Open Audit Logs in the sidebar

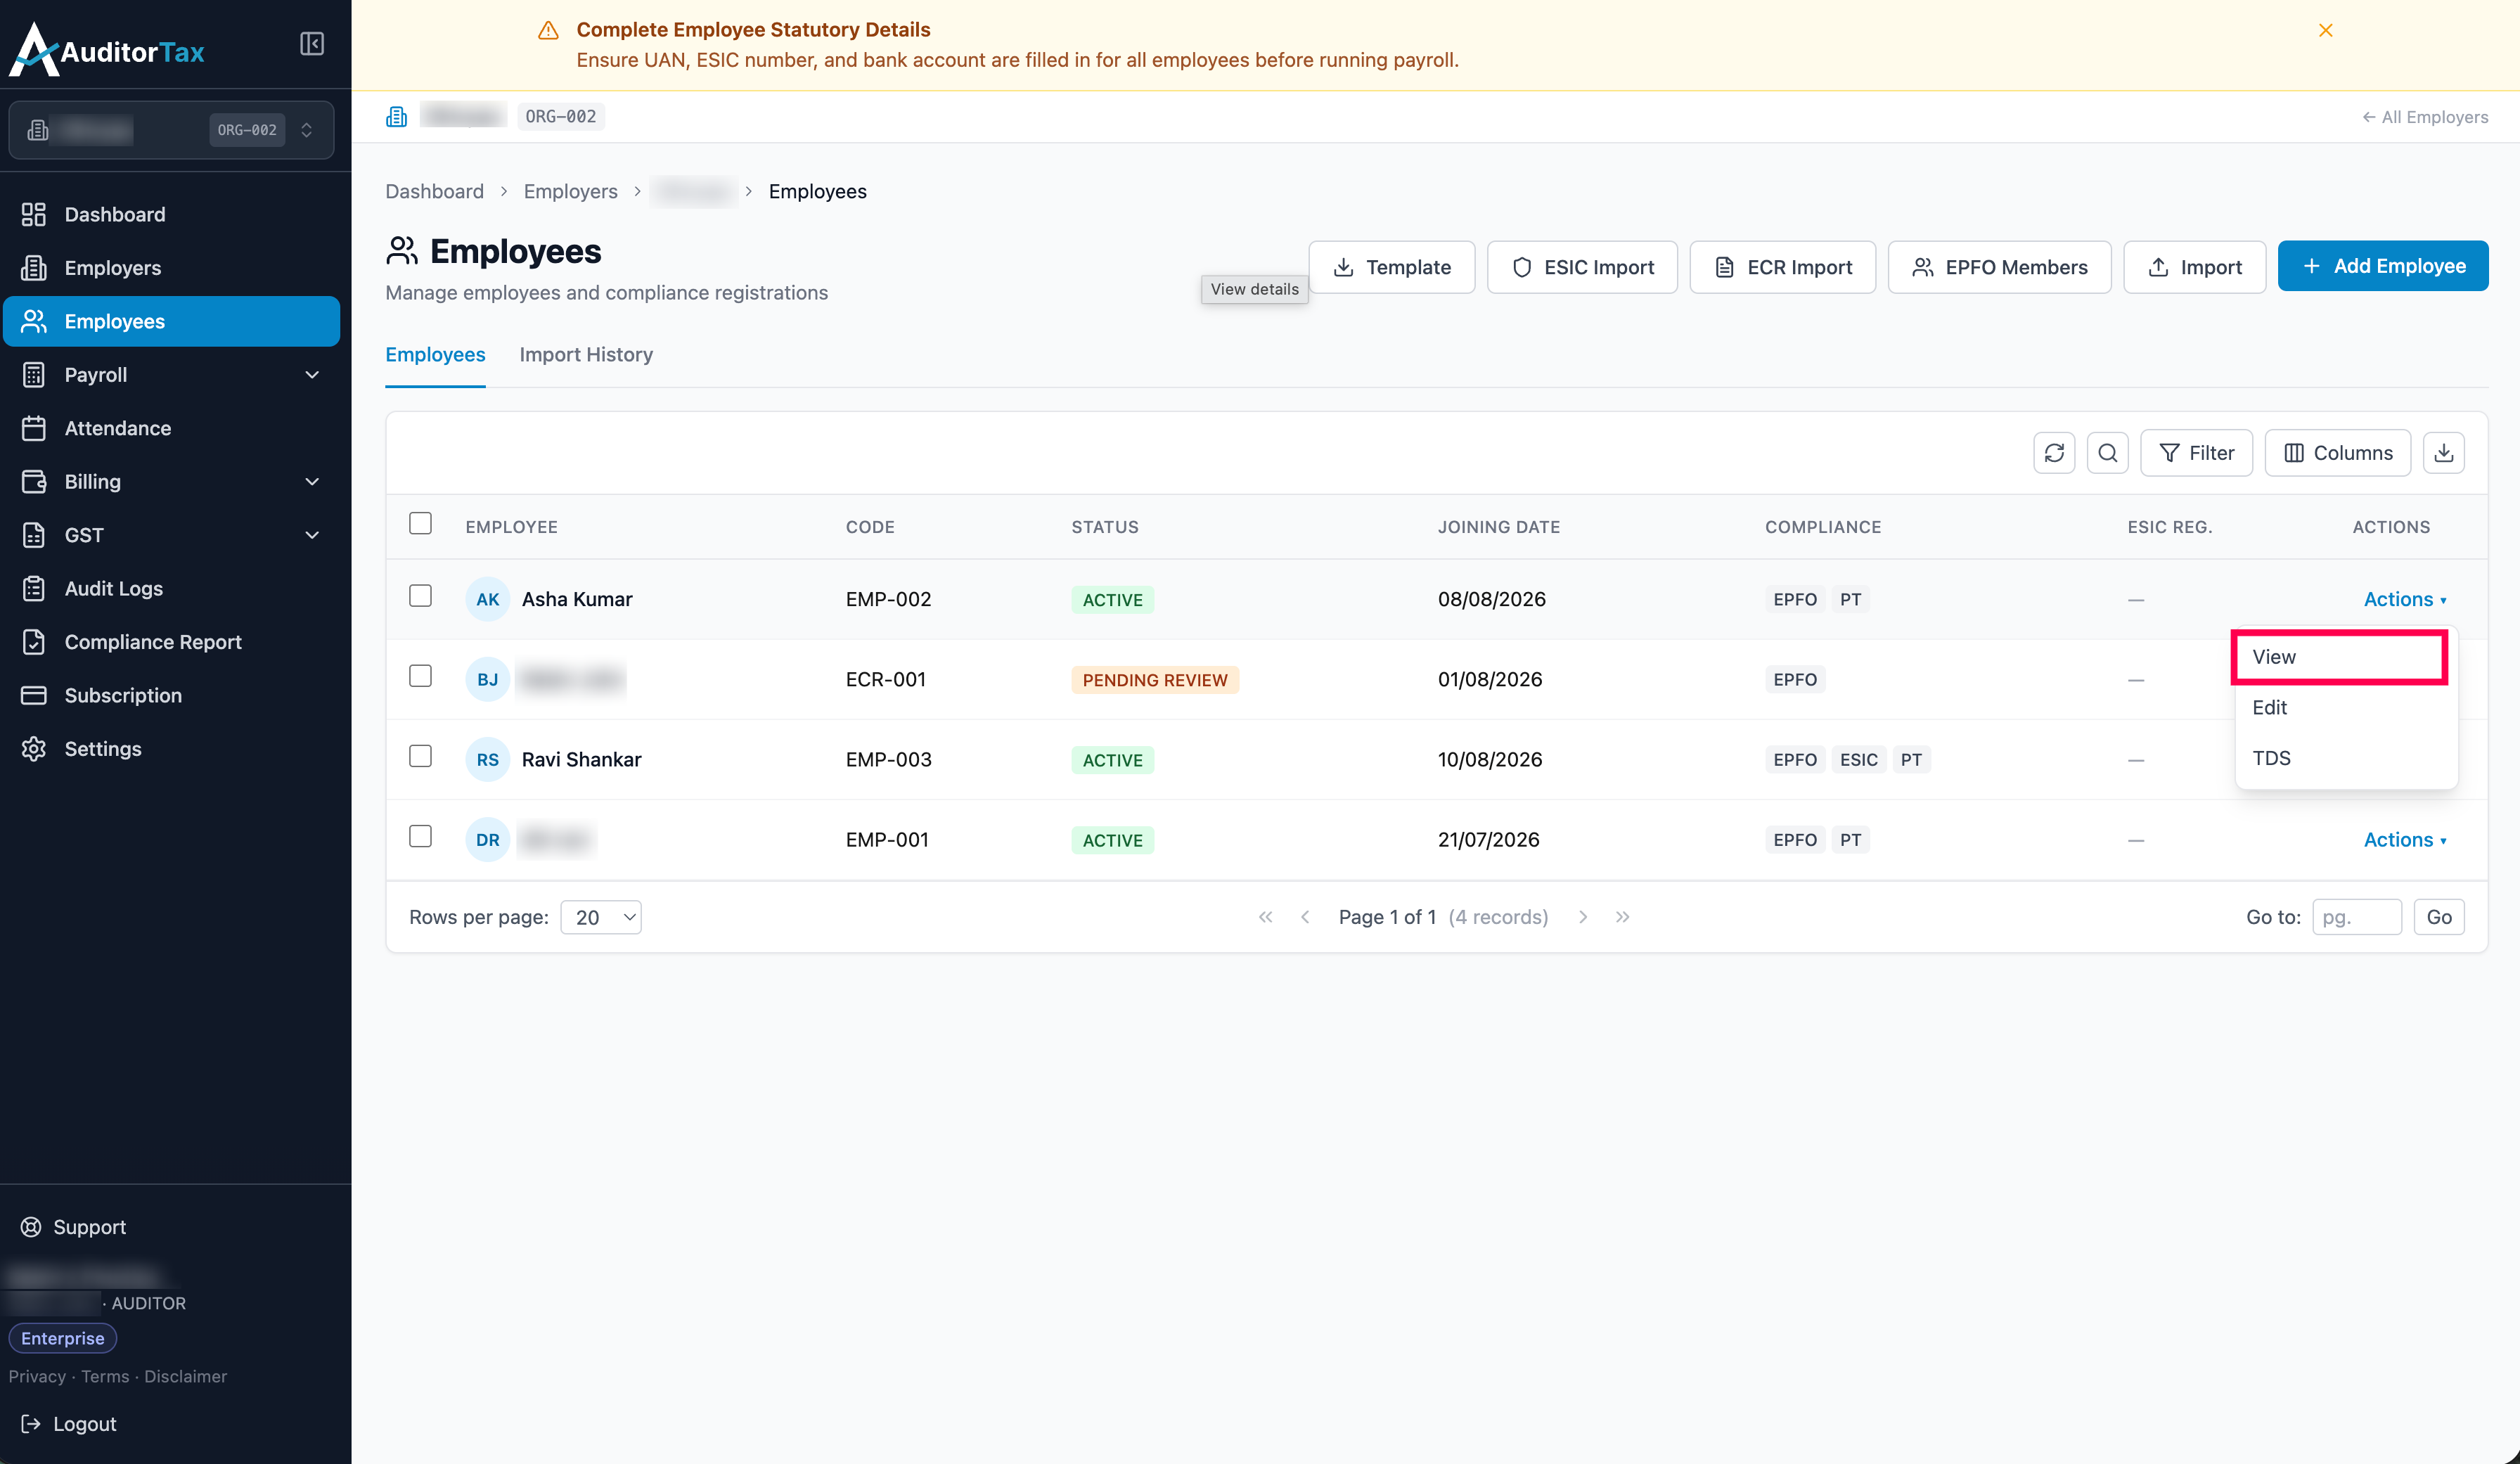[171, 588]
